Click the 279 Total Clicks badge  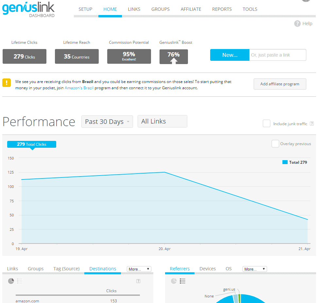tap(32, 144)
